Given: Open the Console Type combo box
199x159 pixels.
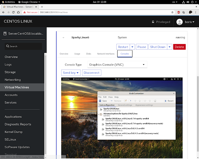Looking at the screenshot, I should coord(117,65).
